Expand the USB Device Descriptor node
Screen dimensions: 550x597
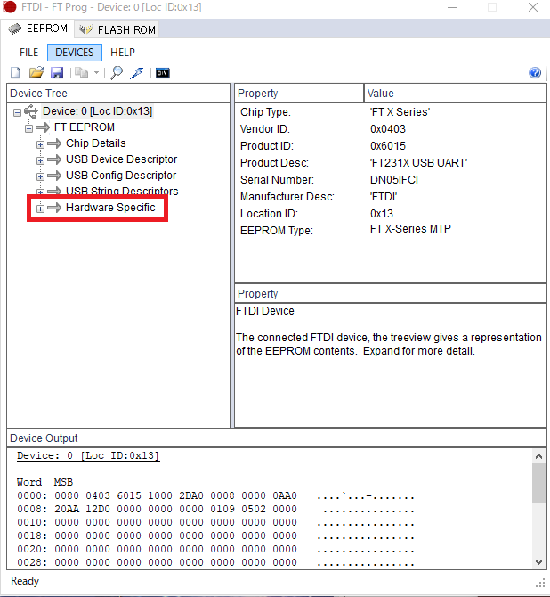[x=40, y=160]
